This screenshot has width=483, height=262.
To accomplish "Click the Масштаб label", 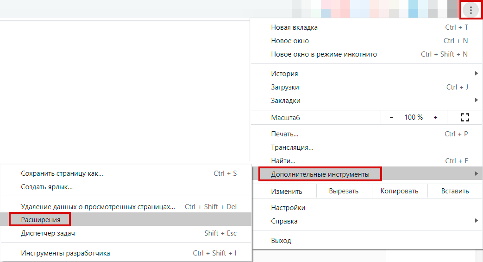I will point(285,118).
